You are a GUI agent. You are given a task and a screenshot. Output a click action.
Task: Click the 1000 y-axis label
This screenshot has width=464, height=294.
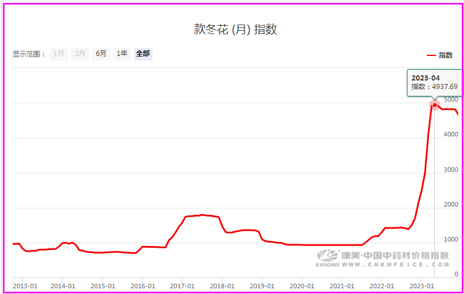[x=451, y=240]
